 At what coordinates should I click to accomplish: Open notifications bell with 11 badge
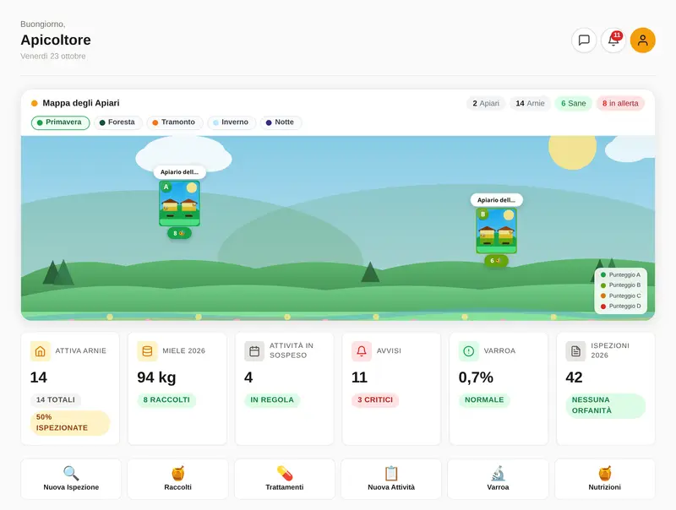coord(613,40)
